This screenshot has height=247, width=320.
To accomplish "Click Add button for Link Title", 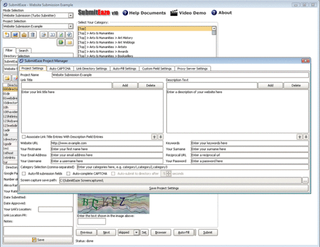I will [125, 85].
